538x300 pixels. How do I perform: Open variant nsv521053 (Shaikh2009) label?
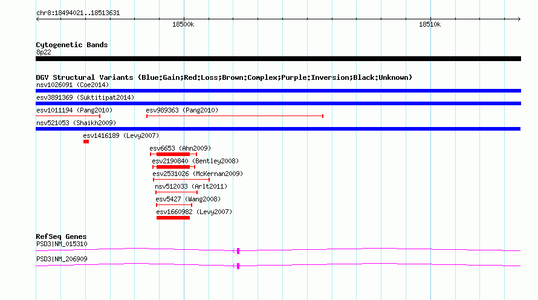[x=76, y=123]
